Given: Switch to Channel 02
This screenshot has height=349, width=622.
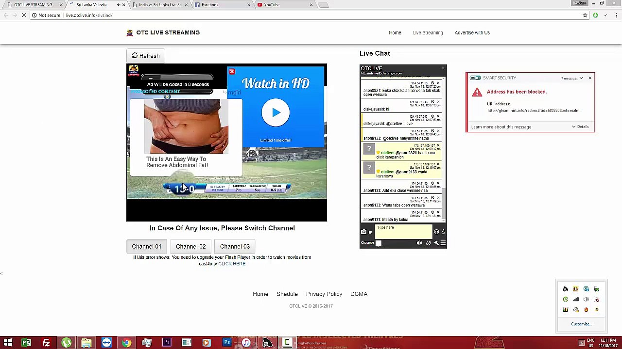Looking at the screenshot, I should point(190,246).
